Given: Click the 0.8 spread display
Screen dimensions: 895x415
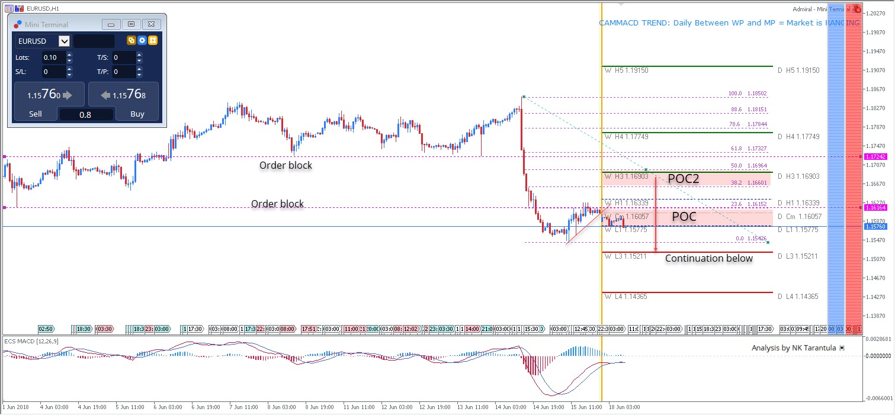Looking at the screenshot, I should [86, 115].
